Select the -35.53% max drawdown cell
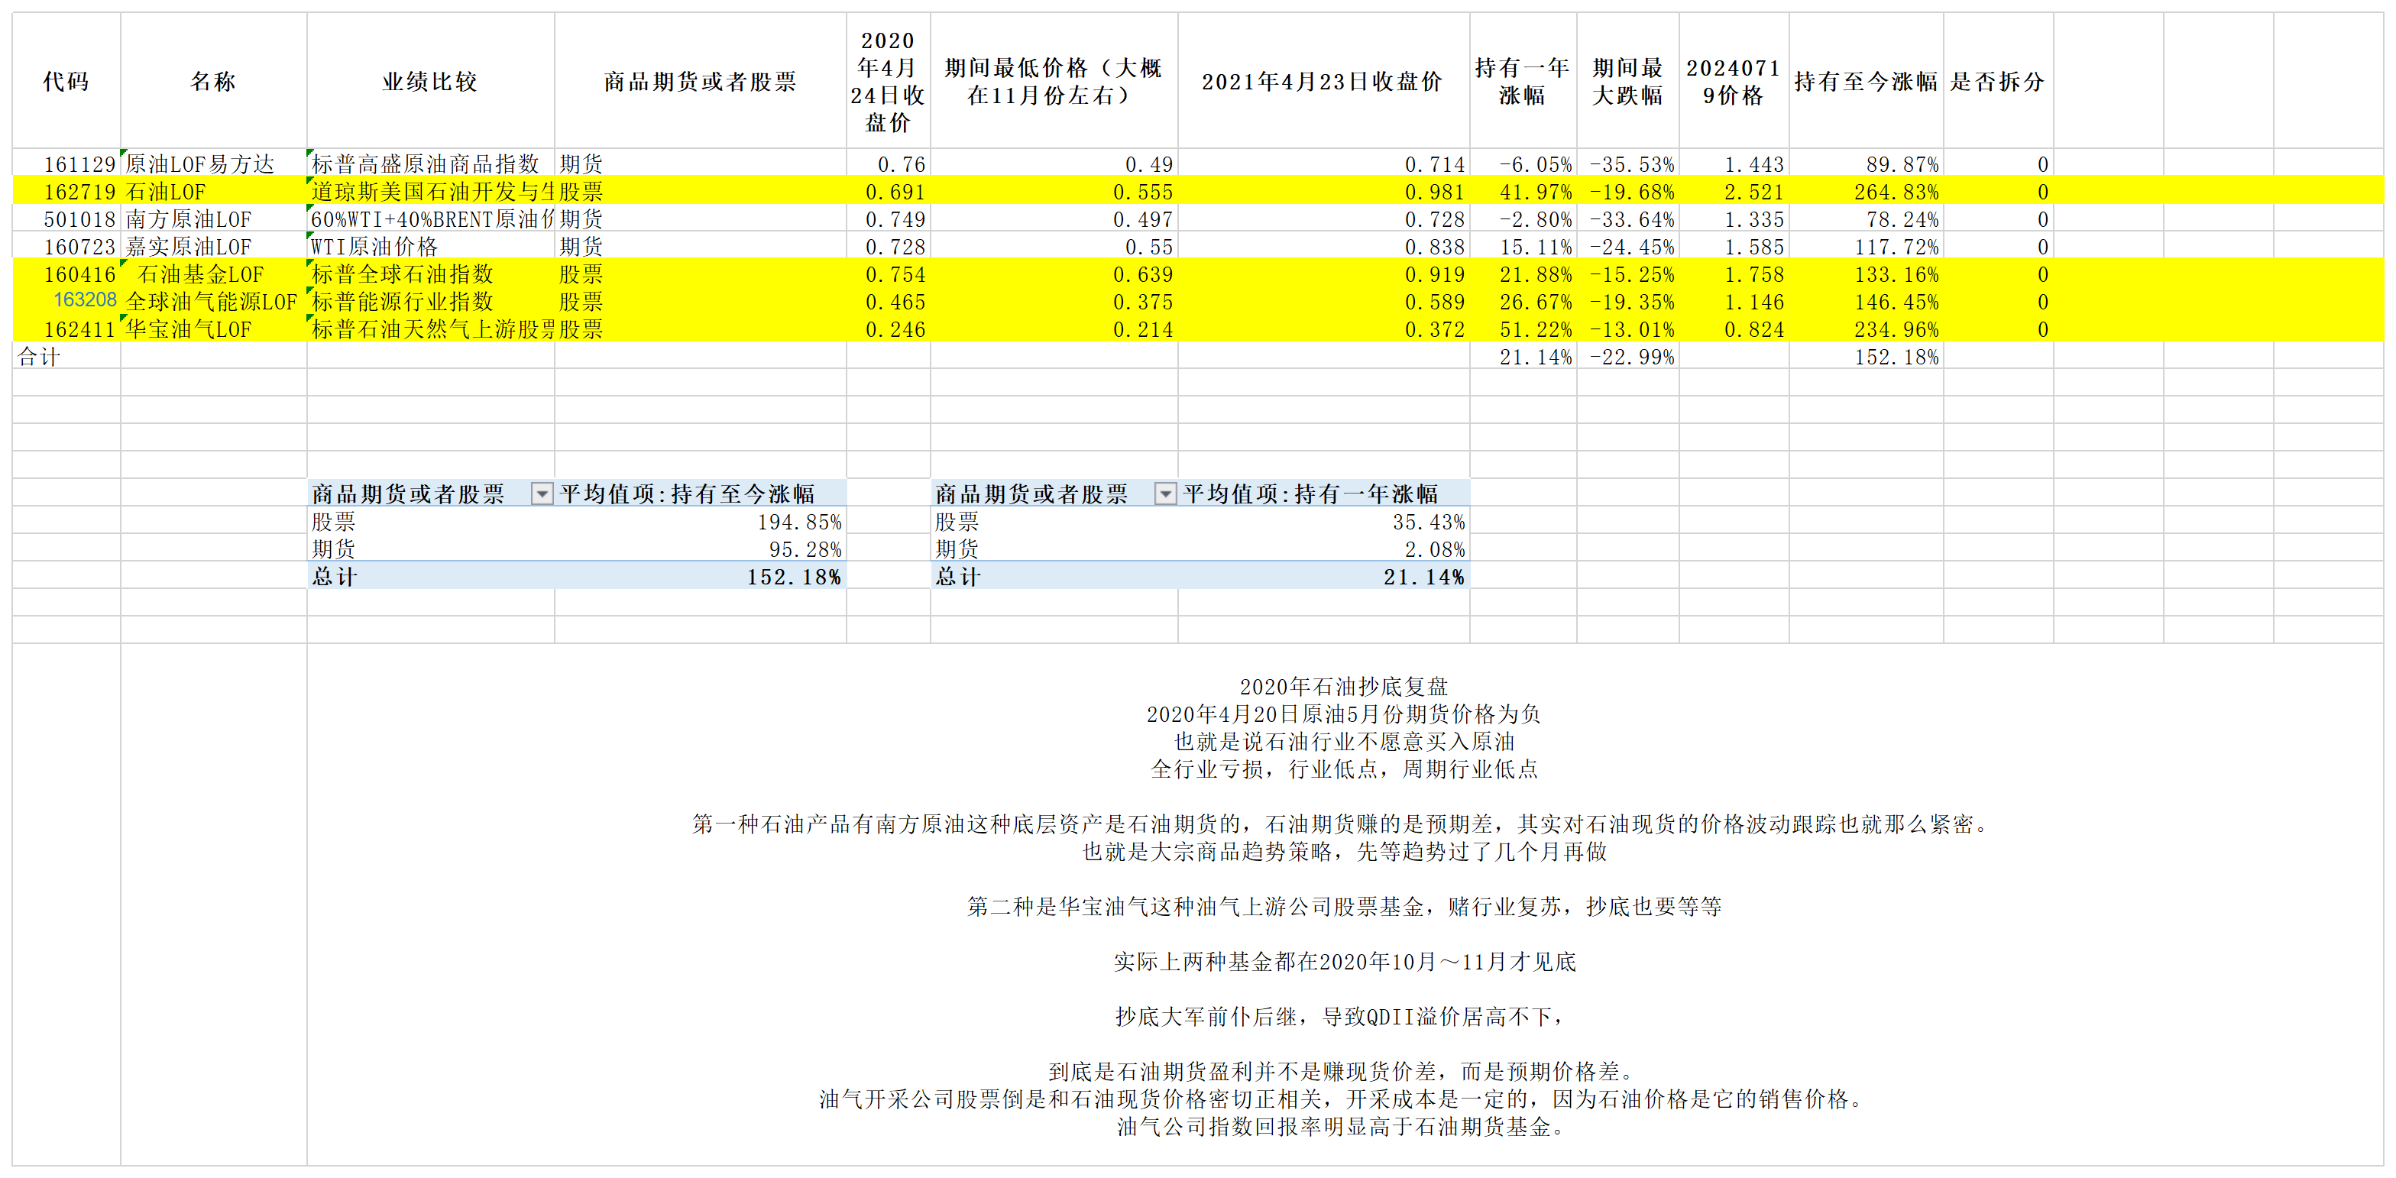This screenshot has height=1178, width=2396. click(x=1631, y=164)
